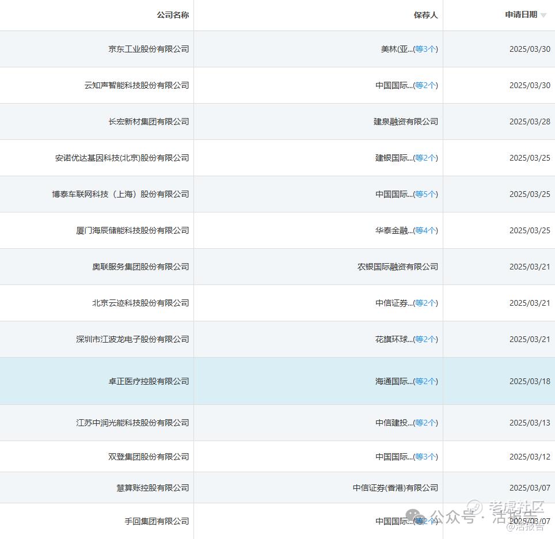Click date 2025/03/30 in 京东工业 row
This screenshot has width=555, height=539.
[x=530, y=49]
